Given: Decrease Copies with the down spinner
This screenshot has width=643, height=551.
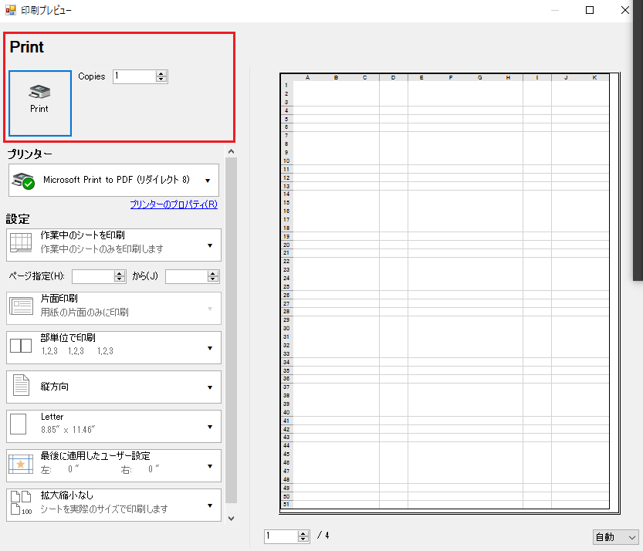Looking at the screenshot, I should (x=161, y=79).
